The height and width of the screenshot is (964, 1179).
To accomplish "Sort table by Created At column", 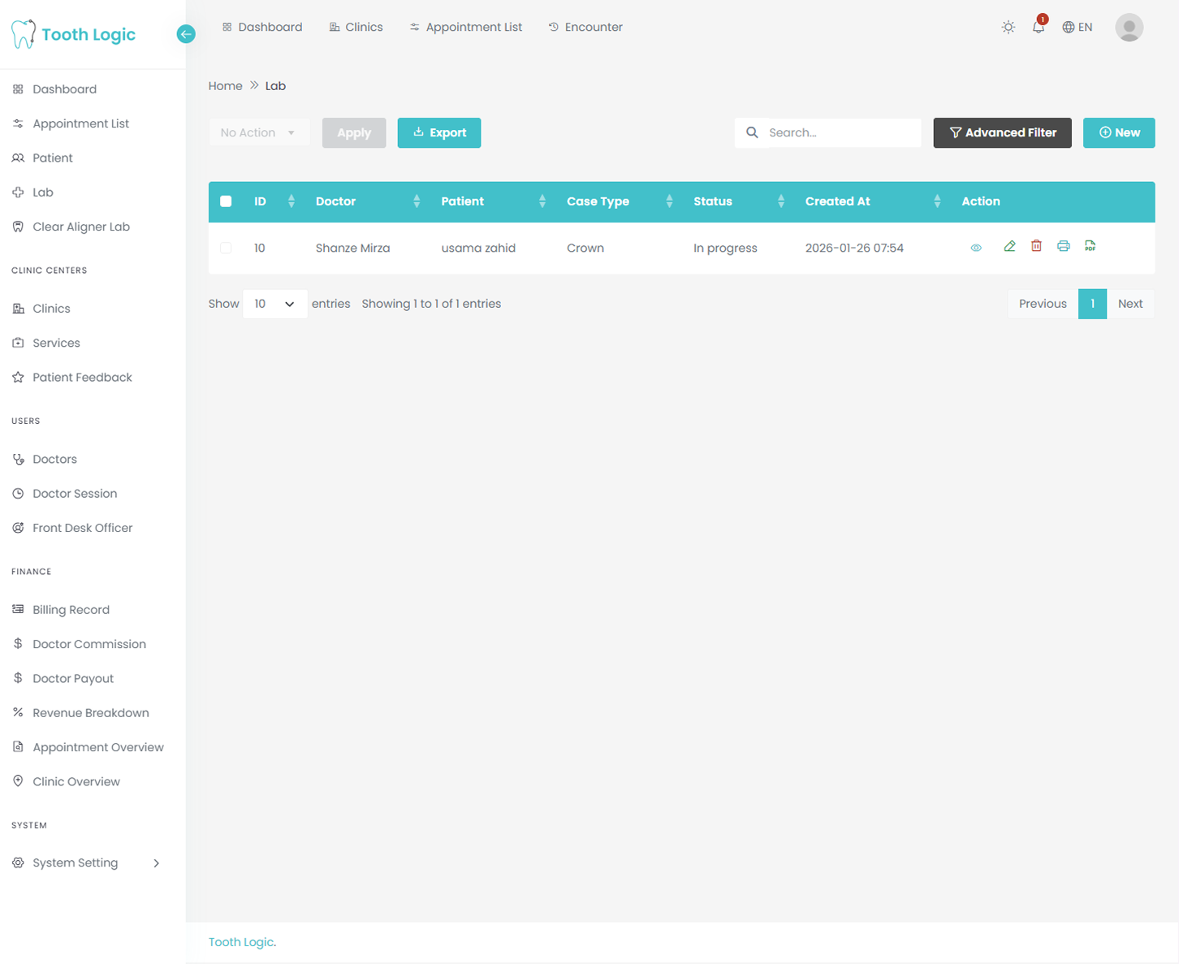I will pyautogui.click(x=937, y=201).
